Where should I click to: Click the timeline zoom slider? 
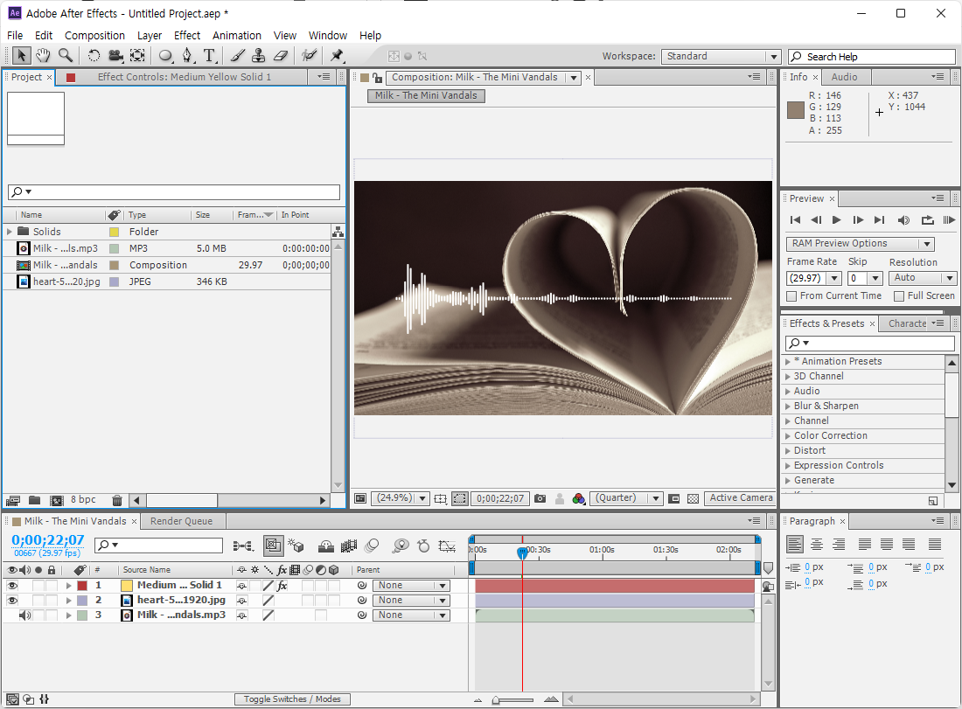click(x=497, y=699)
